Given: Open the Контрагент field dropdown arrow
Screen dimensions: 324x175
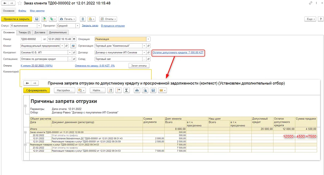Looking at the screenshot, I should (x=70, y=53).
